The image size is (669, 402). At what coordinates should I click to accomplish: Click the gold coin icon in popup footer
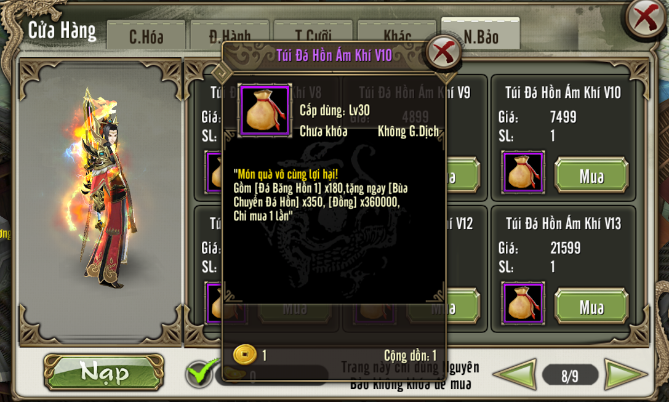[245, 355]
